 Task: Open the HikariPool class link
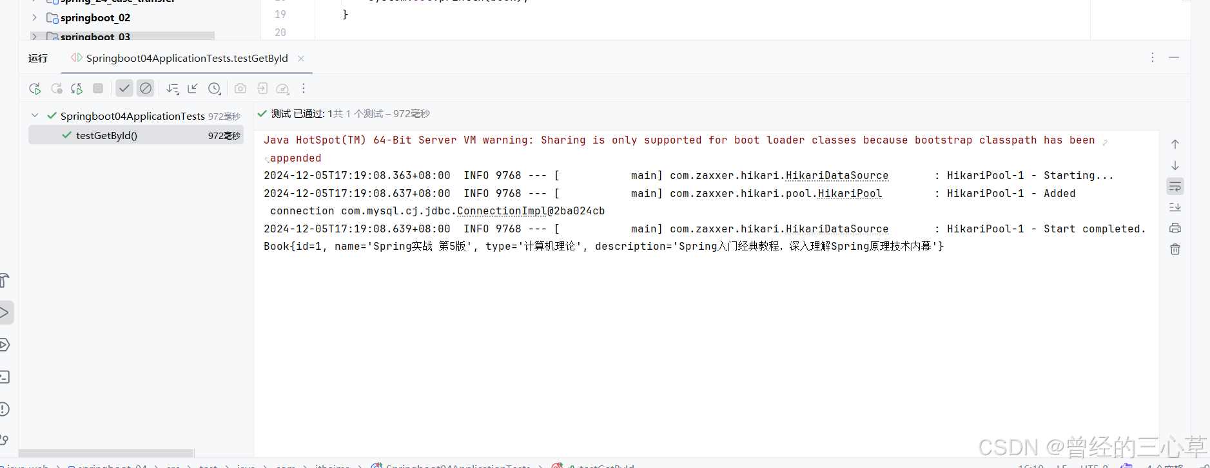[x=850, y=194]
